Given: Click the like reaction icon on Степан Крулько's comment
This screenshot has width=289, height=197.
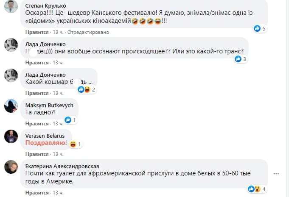Looking at the screenshot, I should [x=257, y=29].
